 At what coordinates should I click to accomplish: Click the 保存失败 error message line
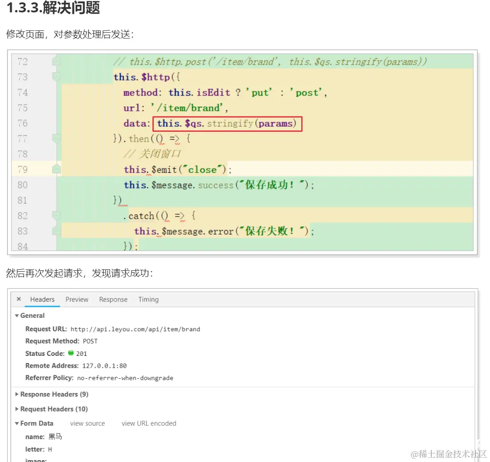224,231
